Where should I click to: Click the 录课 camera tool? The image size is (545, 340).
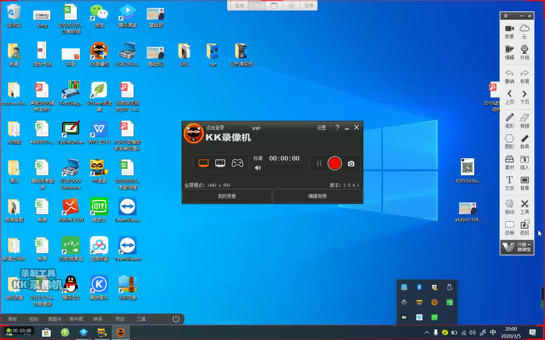click(x=509, y=32)
